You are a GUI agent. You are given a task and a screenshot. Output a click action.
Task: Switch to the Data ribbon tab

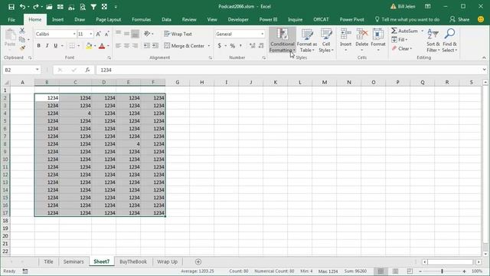166,19
